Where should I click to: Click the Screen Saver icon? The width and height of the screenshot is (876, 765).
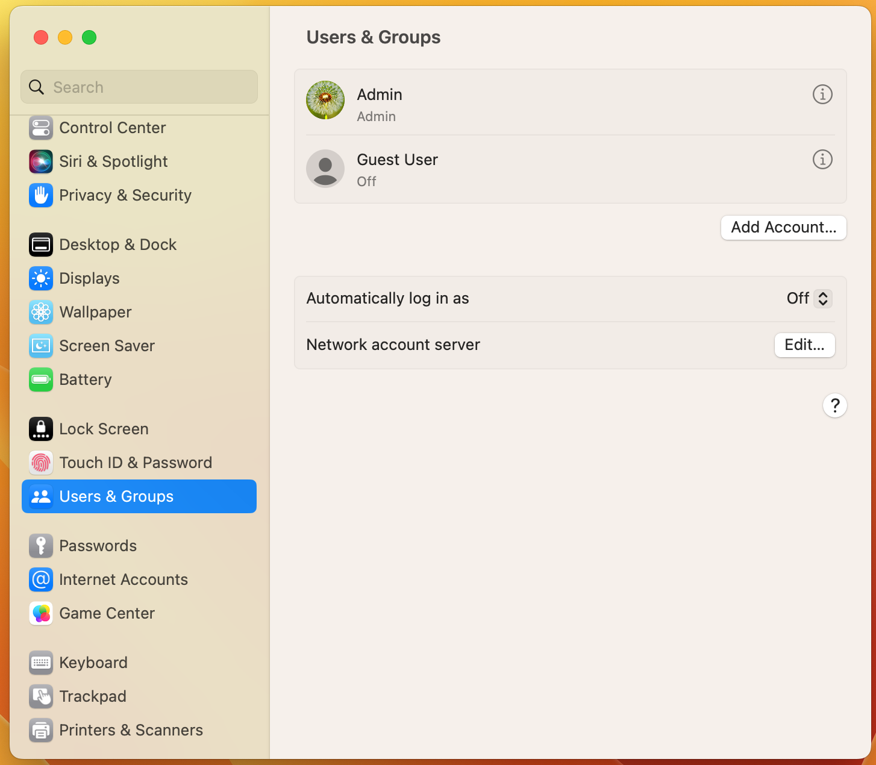point(41,346)
